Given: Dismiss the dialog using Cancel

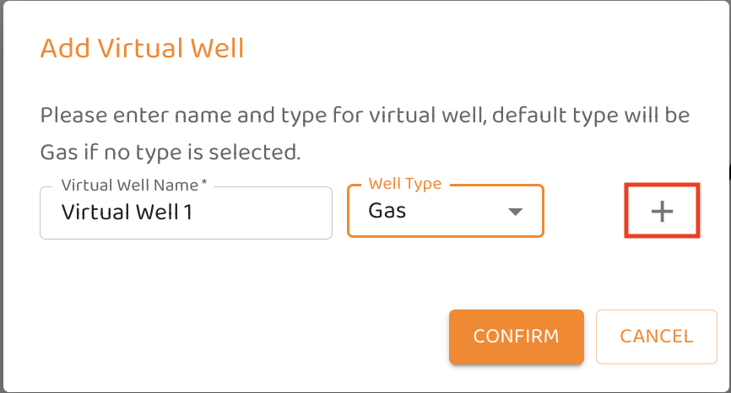Looking at the screenshot, I should pyautogui.click(x=656, y=336).
